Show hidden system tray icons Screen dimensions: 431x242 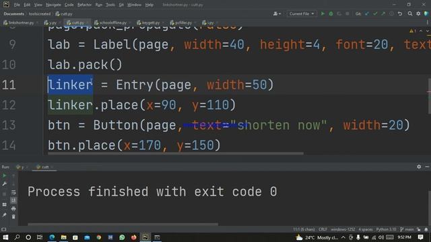(x=343, y=237)
